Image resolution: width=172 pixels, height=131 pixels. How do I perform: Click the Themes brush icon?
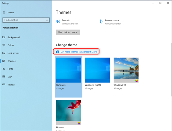(x=4, y=61)
